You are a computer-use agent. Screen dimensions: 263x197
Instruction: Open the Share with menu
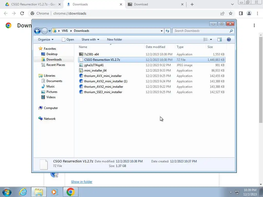pyautogui.click(x=90, y=40)
